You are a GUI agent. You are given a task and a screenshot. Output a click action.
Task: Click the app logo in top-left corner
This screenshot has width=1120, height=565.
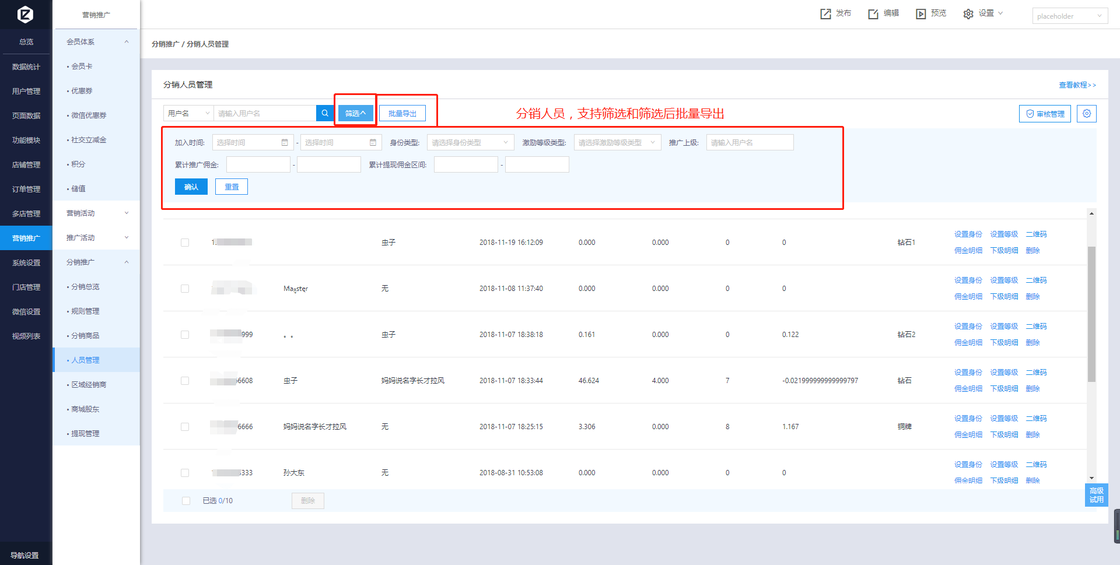25,14
